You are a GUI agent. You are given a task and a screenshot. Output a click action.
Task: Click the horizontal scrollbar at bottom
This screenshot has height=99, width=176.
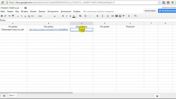pyautogui.click(x=36, y=93)
